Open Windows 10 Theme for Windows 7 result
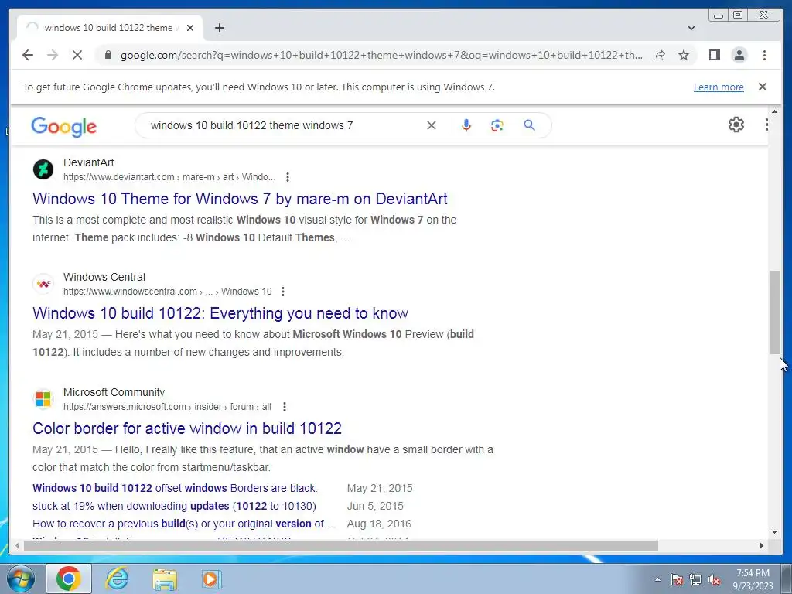The image size is (792, 594). click(x=240, y=199)
